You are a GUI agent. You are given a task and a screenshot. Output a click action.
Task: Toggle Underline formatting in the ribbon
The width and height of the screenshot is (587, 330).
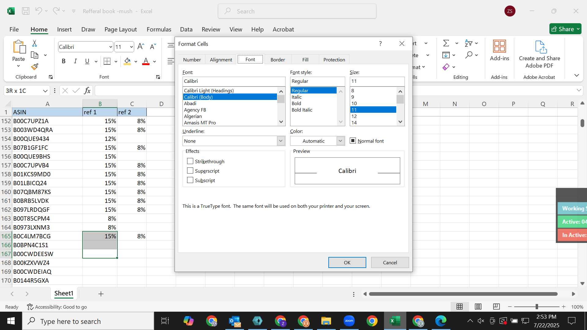point(87,61)
